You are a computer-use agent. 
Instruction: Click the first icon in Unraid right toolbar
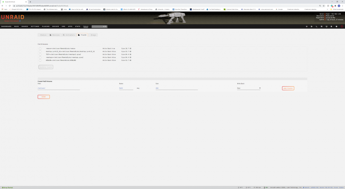tap(306, 26)
